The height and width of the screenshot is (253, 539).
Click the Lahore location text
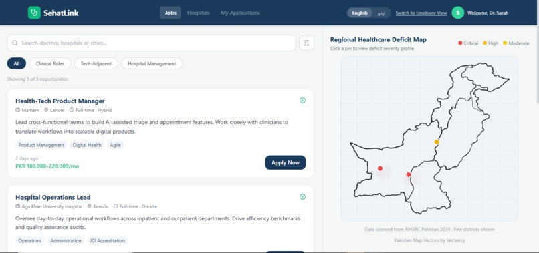(x=58, y=110)
